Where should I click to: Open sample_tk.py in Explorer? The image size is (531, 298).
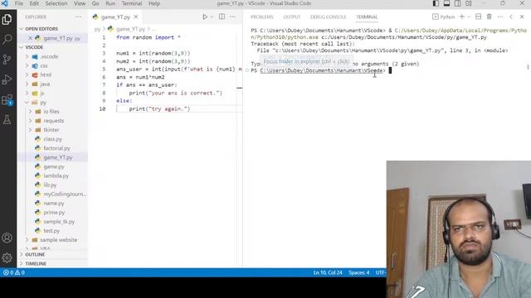click(x=59, y=221)
